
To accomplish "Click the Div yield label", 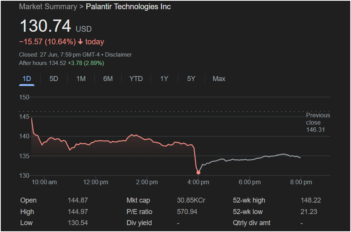I will pyautogui.click(x=139, y=223).
